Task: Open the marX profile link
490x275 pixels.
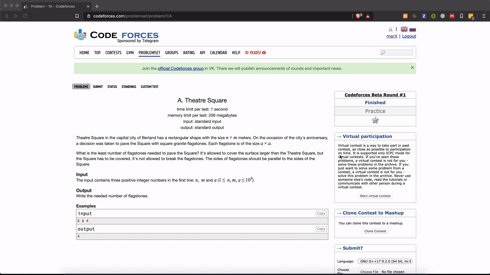Action: pos(392,36)
